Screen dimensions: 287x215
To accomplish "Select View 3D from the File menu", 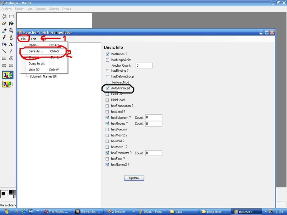I will pyautogui.click(x=43, y=70).
